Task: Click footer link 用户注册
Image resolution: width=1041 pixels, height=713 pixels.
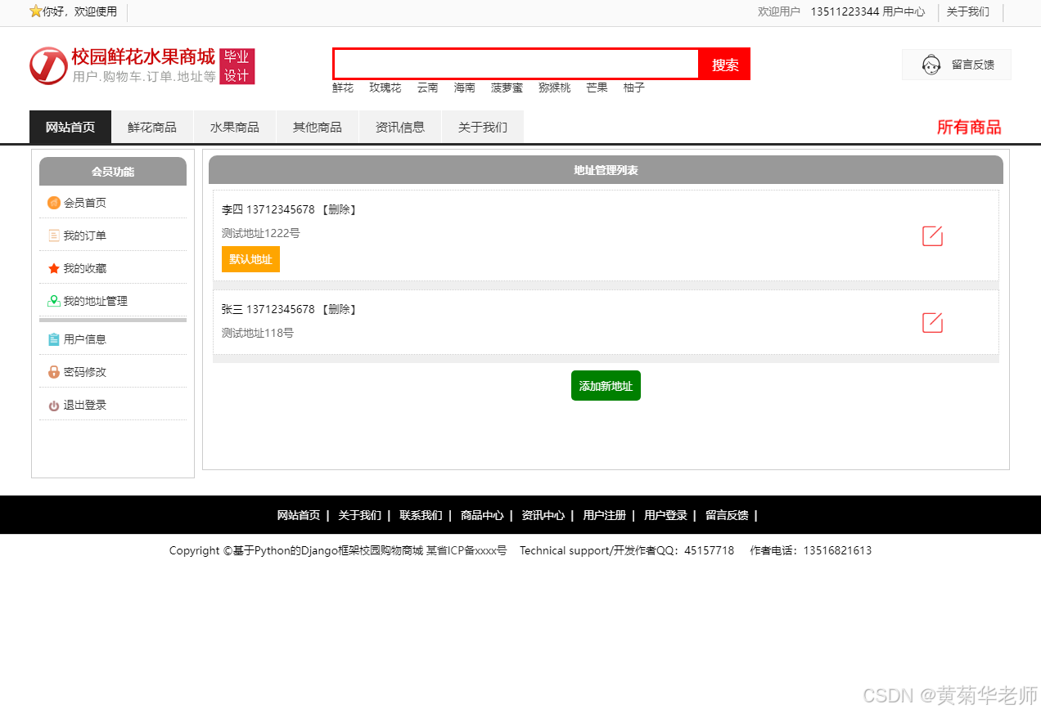Action: pos(604,515)
